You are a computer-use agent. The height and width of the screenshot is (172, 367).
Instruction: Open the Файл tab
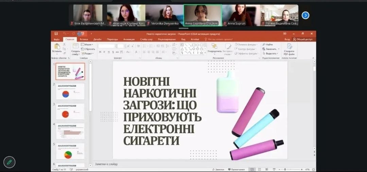click(x=56, y=39)
